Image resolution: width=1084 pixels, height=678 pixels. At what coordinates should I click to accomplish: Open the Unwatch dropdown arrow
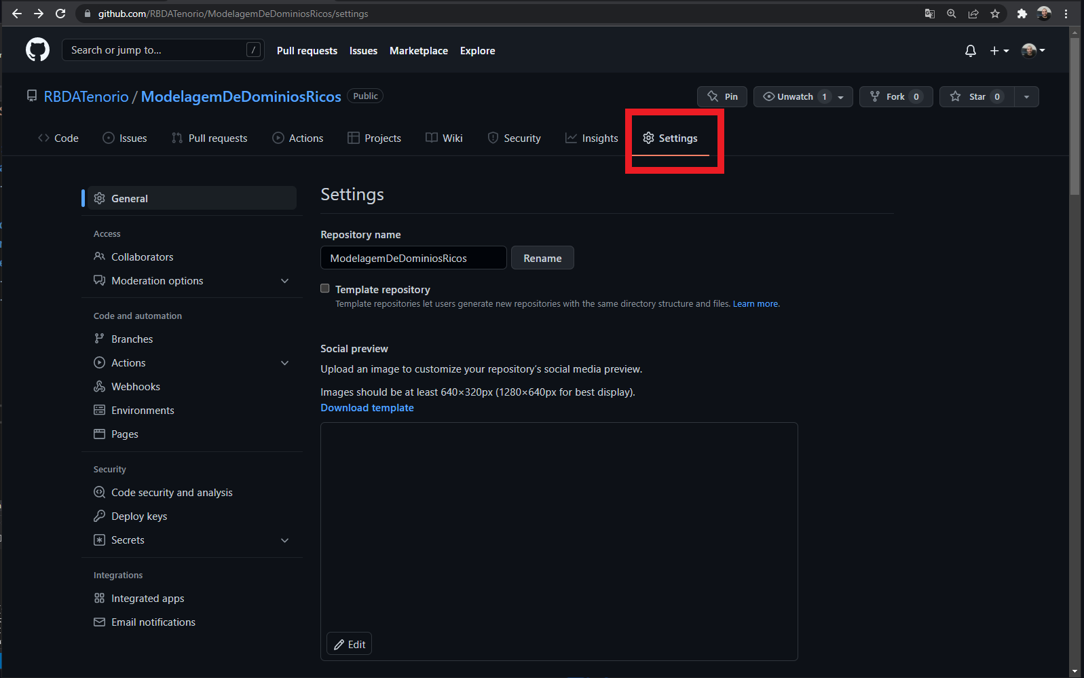pos(841,97)
